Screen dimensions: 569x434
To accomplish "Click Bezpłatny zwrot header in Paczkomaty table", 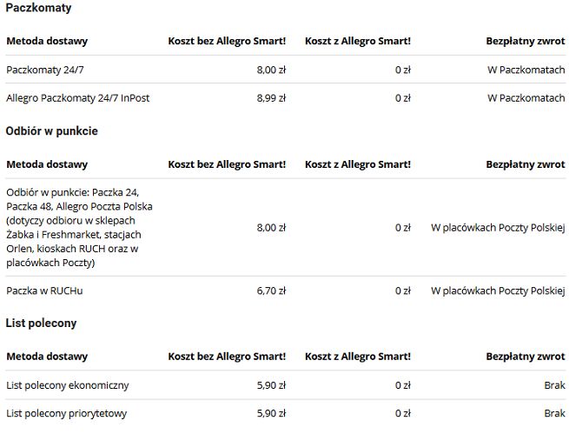I will (525, 41).
